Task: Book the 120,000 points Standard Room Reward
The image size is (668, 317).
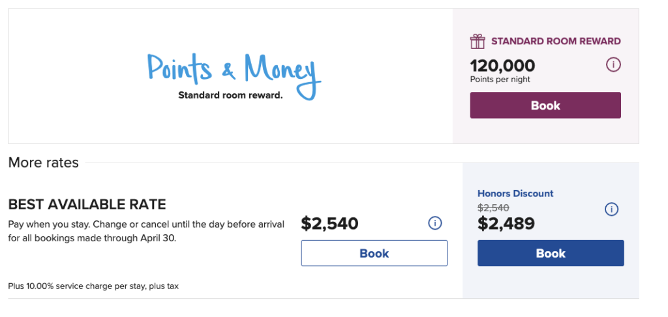Action: tap(545, 106)
